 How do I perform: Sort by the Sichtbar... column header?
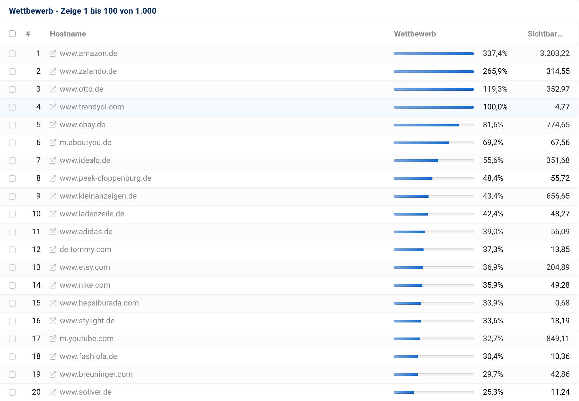(545, 34)
